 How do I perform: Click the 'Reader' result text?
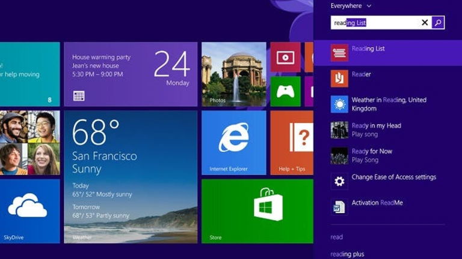(361, 74)
